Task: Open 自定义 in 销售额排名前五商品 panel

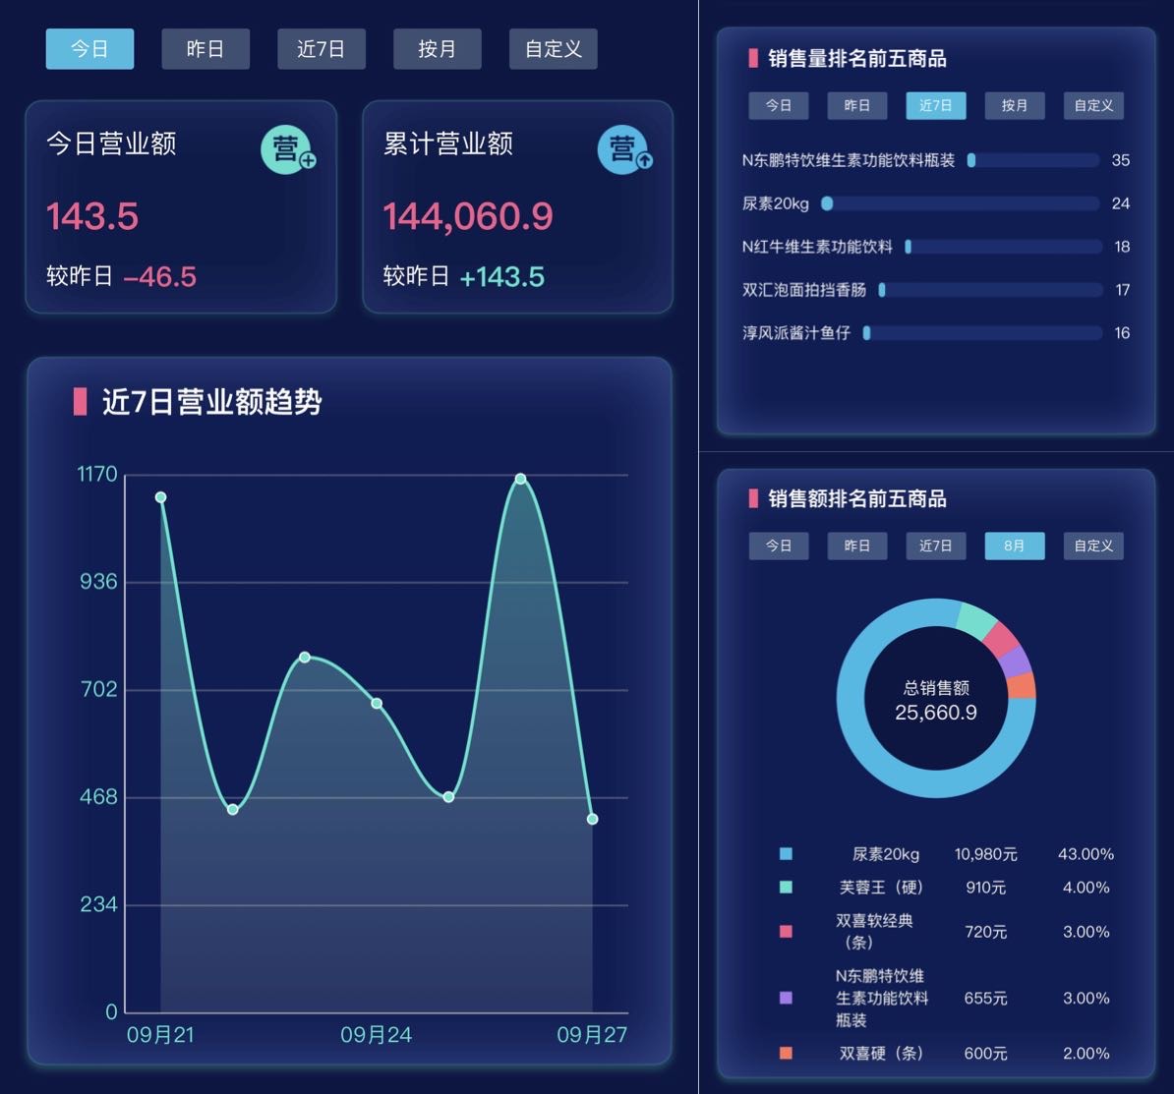Action: point(1094,546)
